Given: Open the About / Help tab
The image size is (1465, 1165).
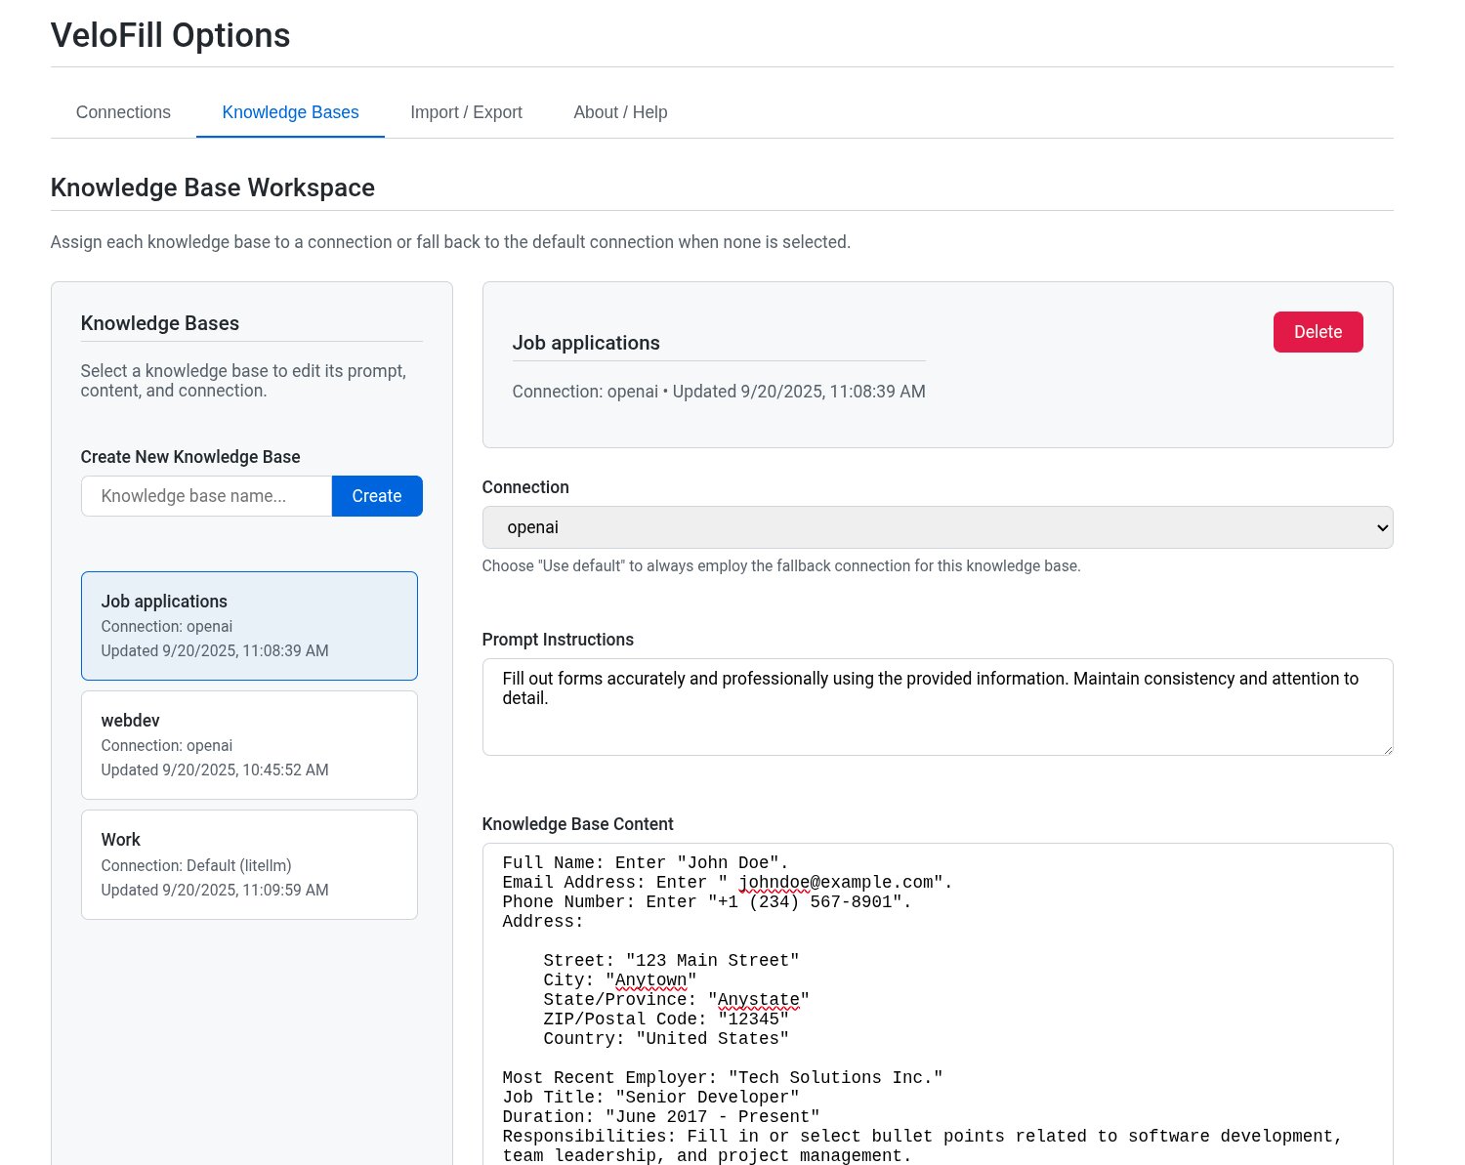Looking at the screenshot, I should point(619,112).
